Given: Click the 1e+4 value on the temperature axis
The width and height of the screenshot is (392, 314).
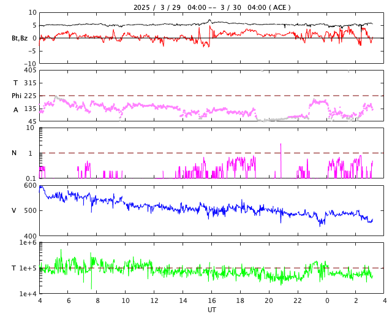Looking at the screenshot, I should tap(28, 294).
